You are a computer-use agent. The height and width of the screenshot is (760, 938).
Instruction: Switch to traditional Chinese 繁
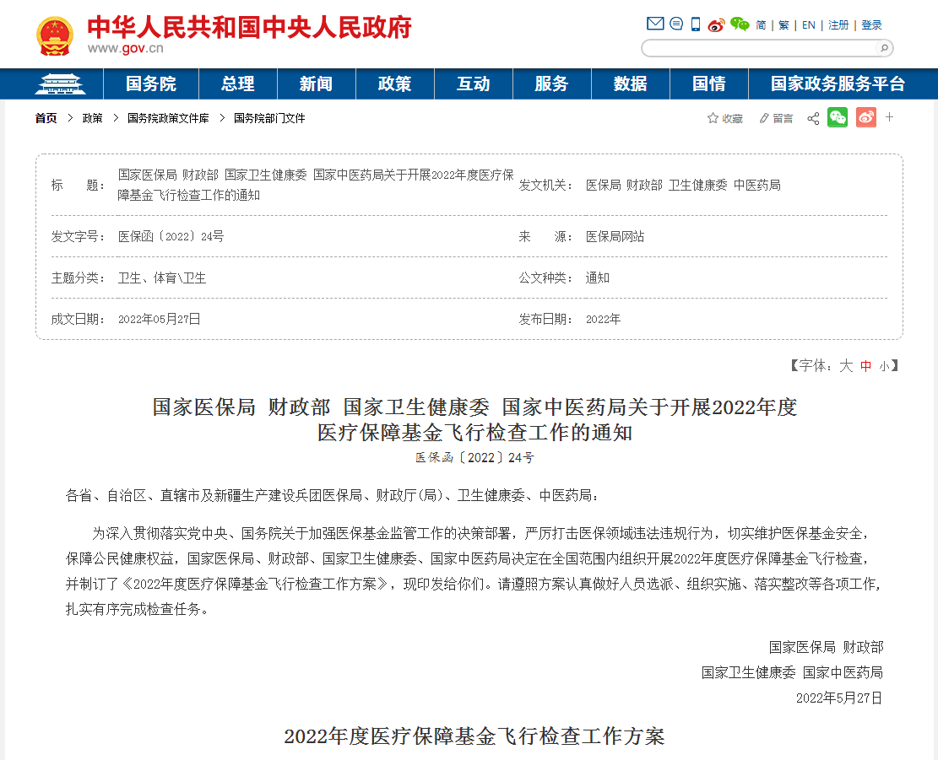tap(783, 24)
